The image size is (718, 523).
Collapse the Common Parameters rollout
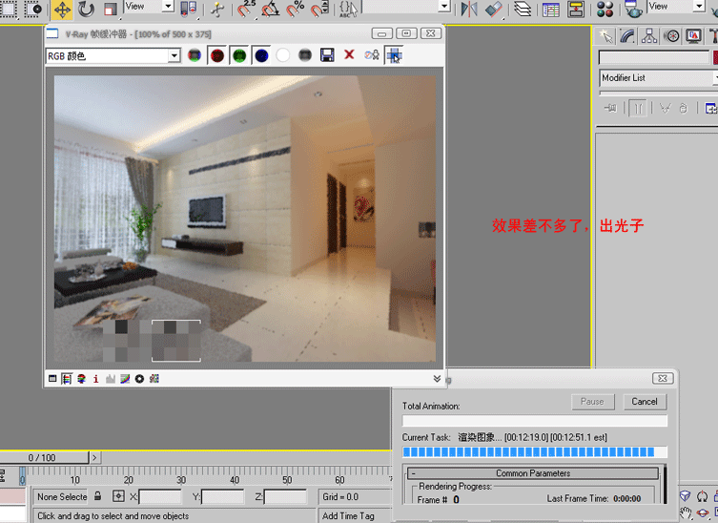(x=533, y=473)
